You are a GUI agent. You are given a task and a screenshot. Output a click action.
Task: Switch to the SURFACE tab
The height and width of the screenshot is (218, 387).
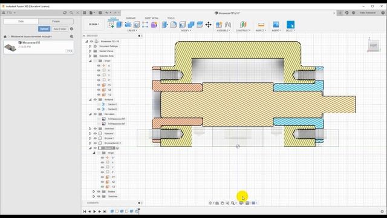point(131,18)
